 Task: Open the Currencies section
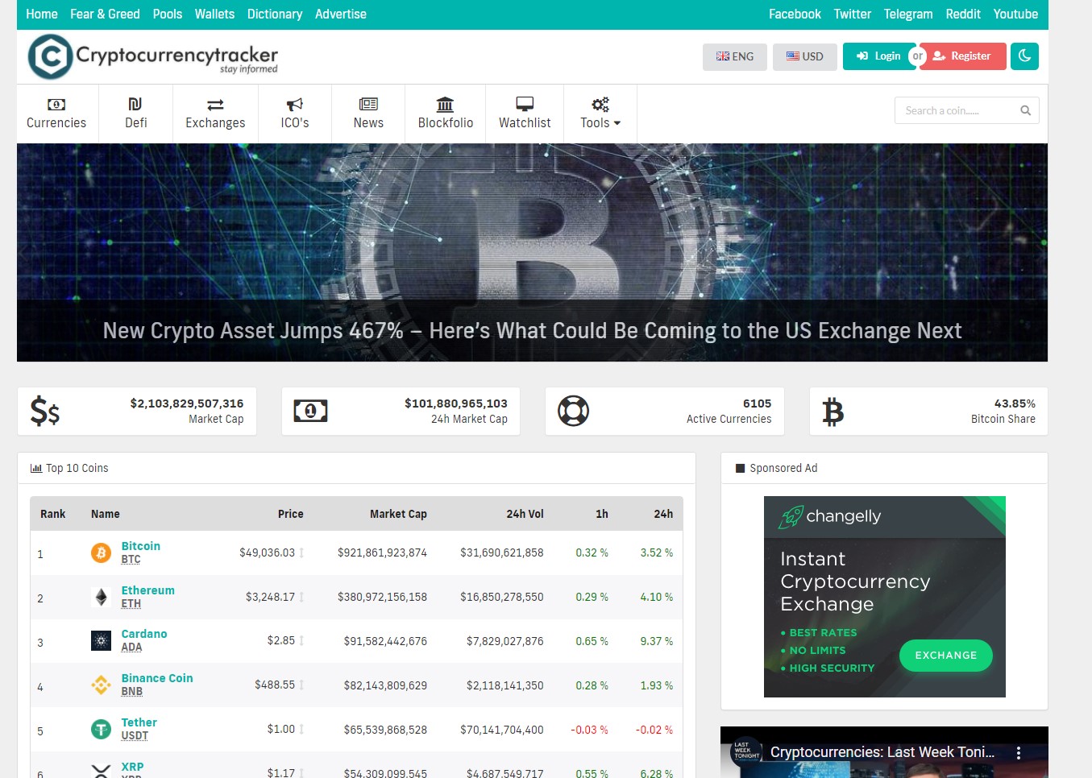[x=56, y=114]
